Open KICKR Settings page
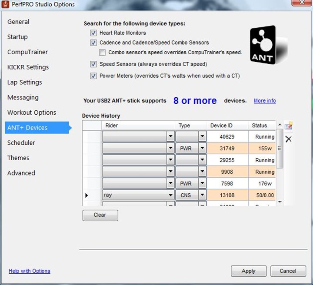 pyautogui.click(x=28, y=67)
